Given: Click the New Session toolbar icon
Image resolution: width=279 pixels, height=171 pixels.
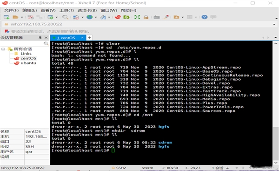Looking at the screenshot, I should click(x=7, y=17).
